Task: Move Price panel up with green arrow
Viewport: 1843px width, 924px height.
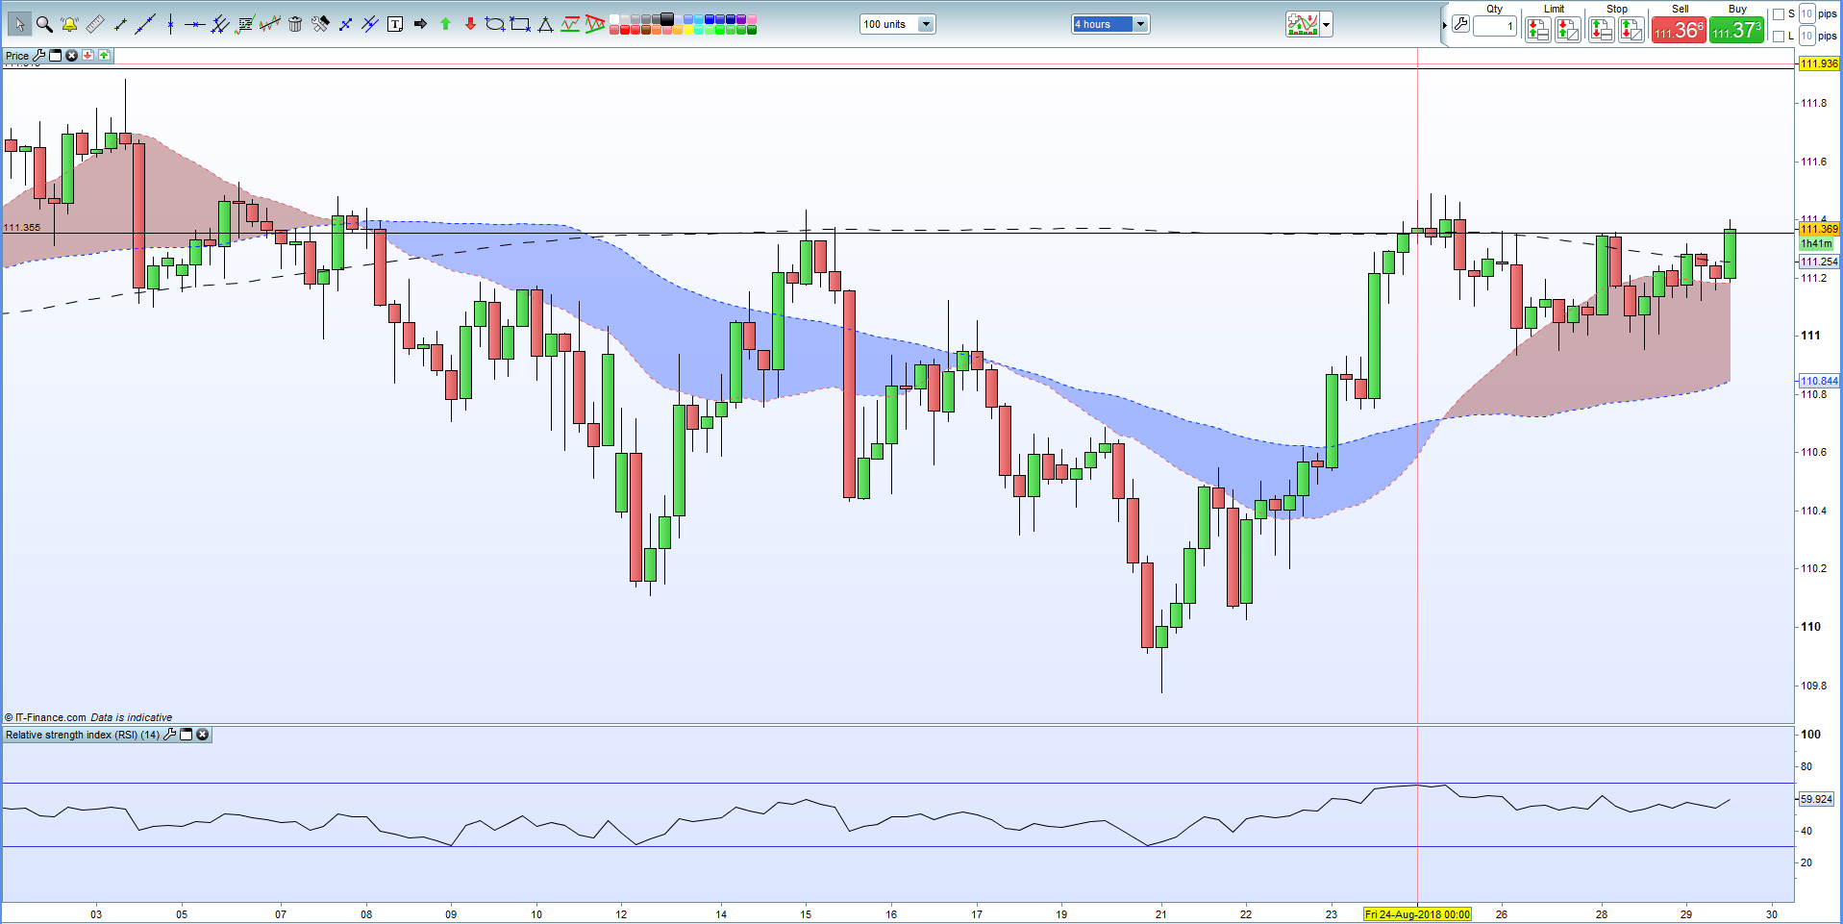Action: tap(104, 56)
